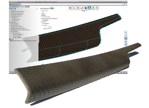
Task: Switch to the open document tab
Action: click(15, 4)
